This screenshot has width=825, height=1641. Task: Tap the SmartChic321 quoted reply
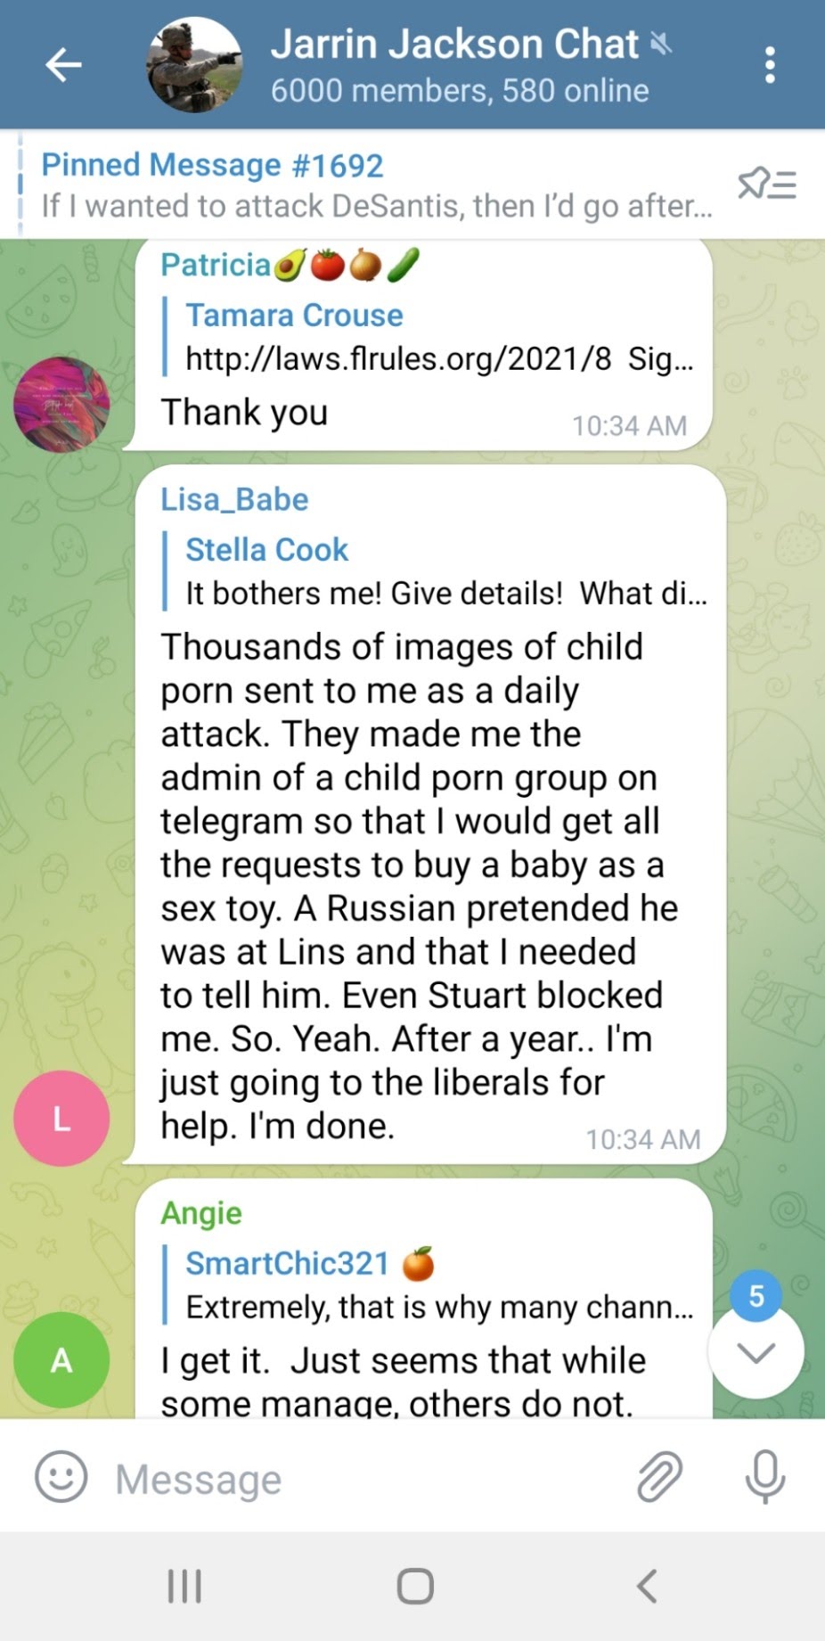pos(428,1284)
